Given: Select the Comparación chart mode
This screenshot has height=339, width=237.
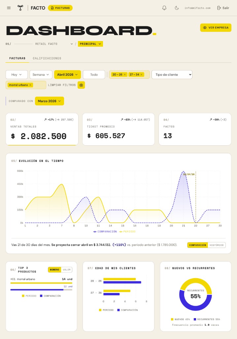Looking at the screenshot, I should point(197,245).
